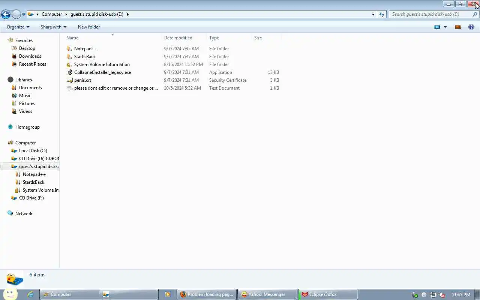Click the muted volume tray icon

[x=442, y=295]
